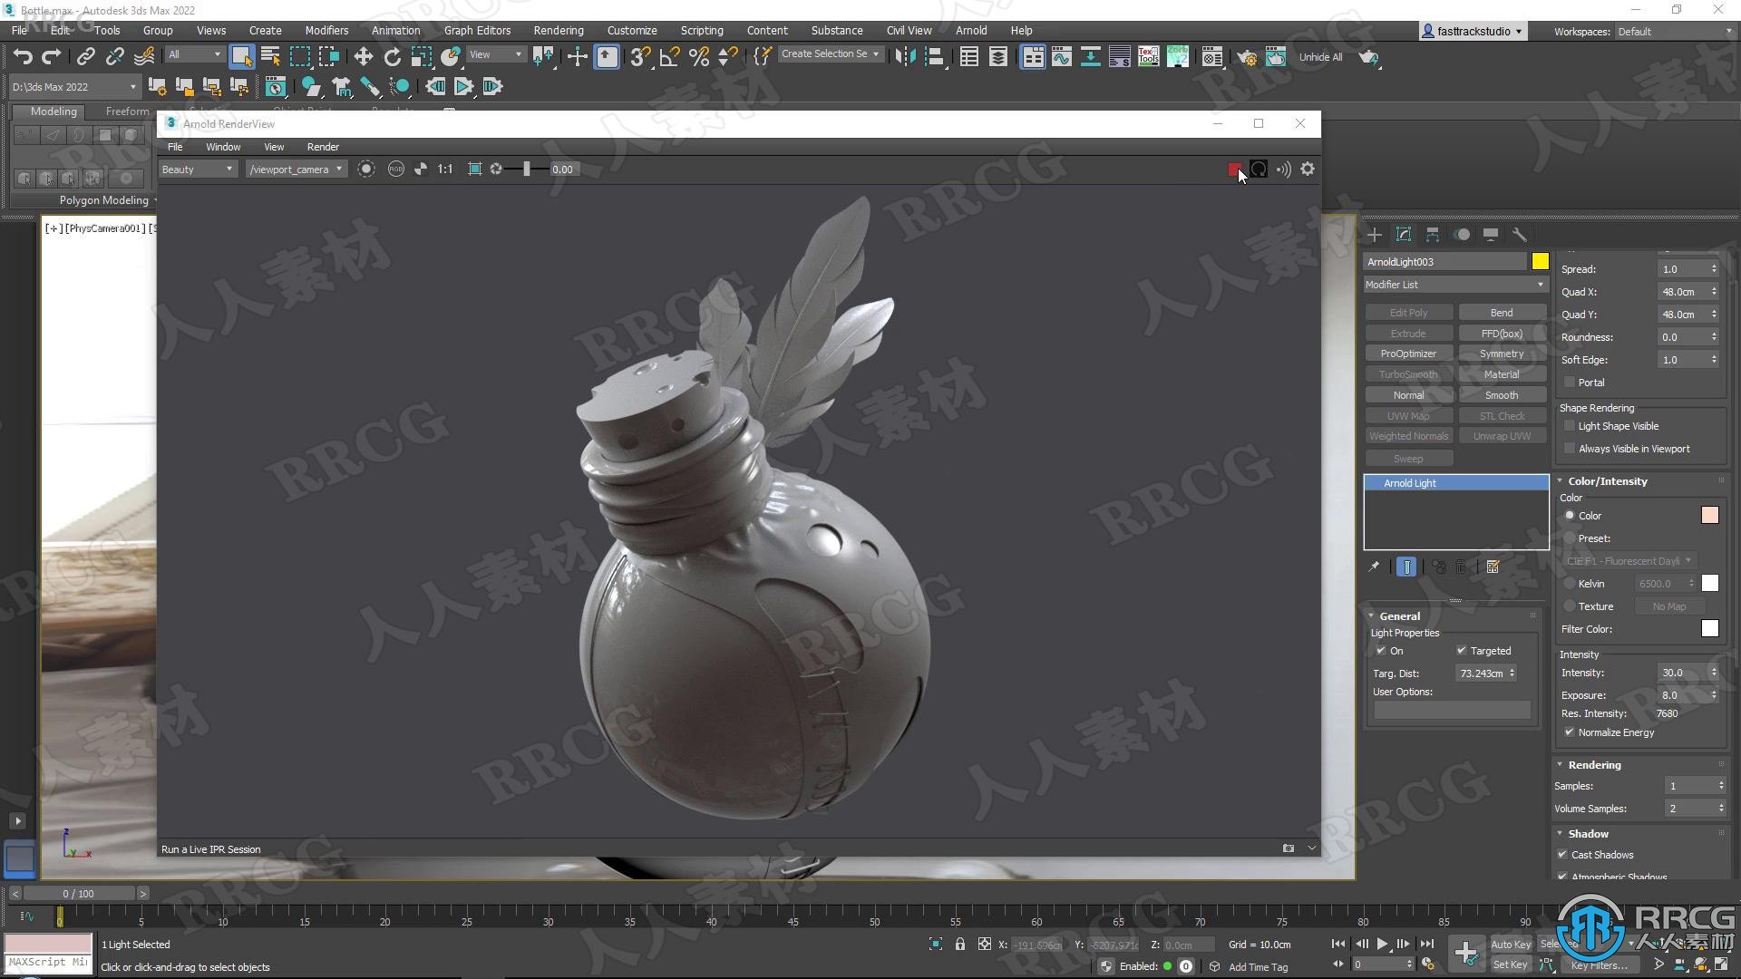Toggle the light On checkbox
1741x979 pixels.
(x=1380, y=651)
